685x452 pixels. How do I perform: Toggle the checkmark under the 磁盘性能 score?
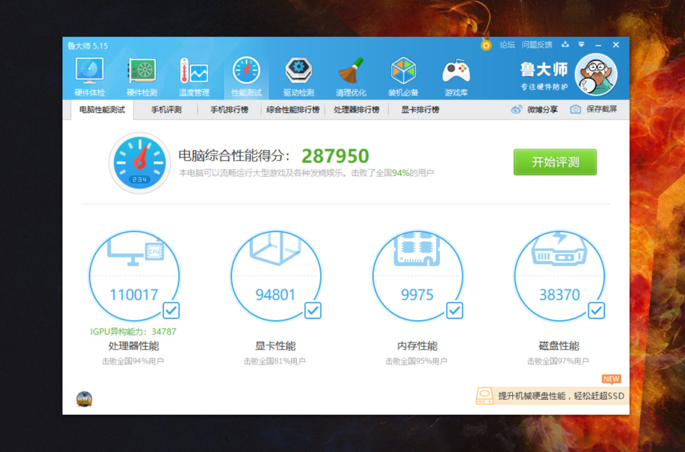coord(596,311)
